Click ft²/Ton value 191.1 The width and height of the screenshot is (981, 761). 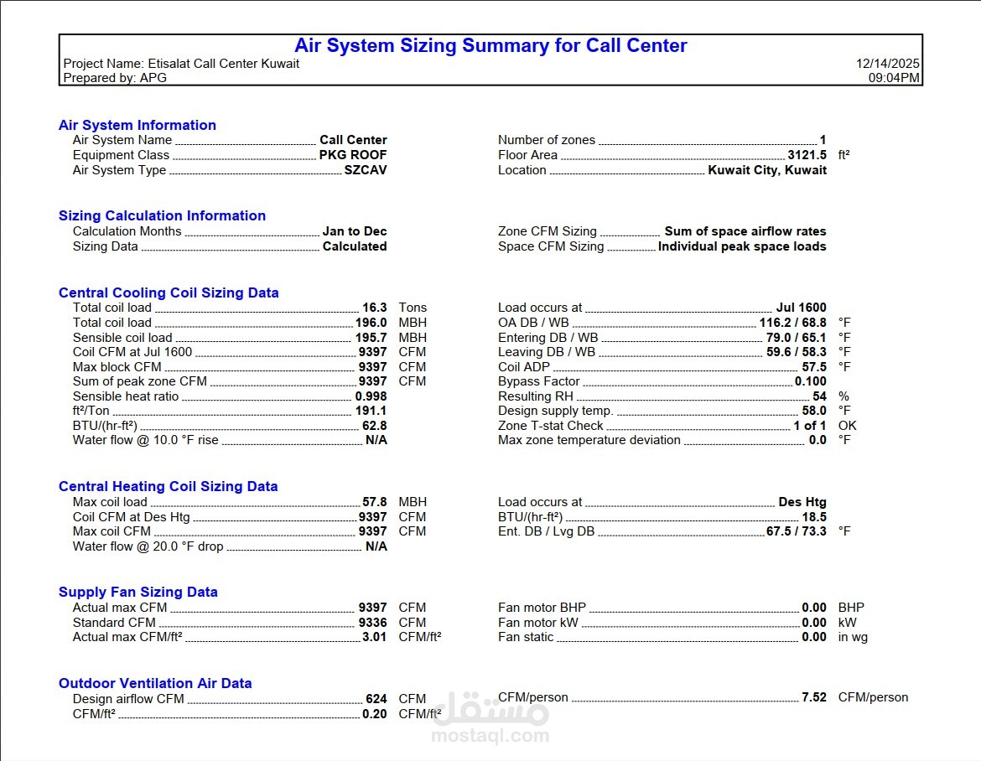(x=371, y=411)
